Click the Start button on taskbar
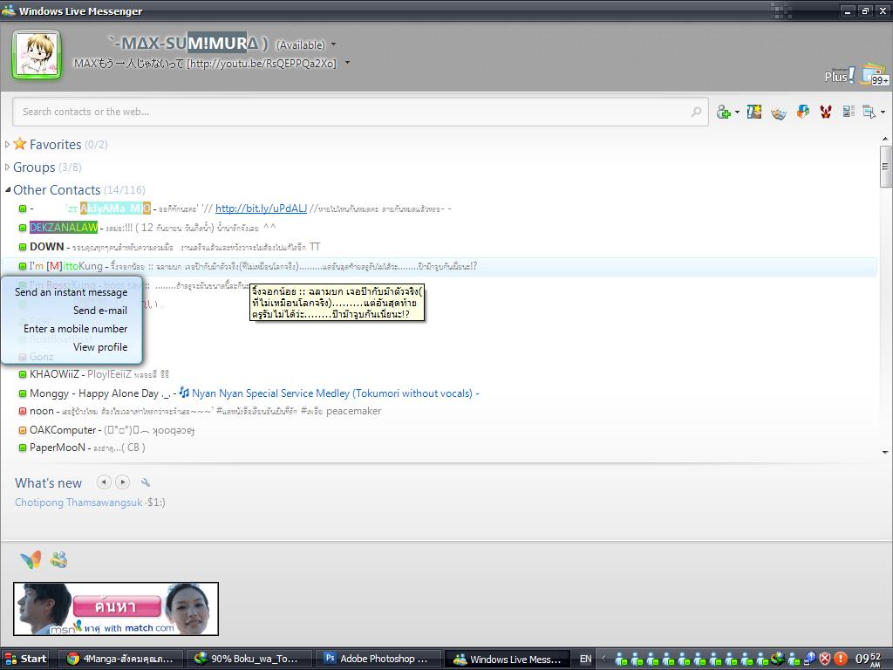Image resolution: width=893 pixels, height=670 pixels. [25, 659]
